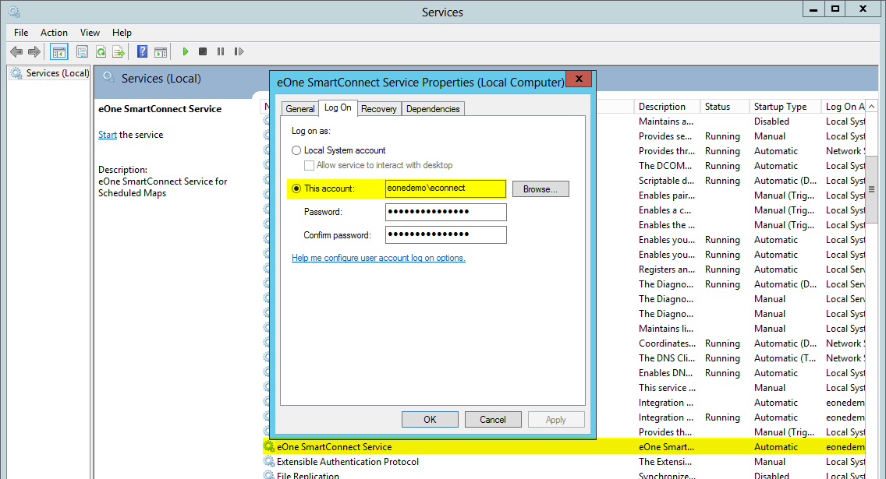Click the 'The DCOM...' description cell
Viewport: 886px width, 479px height.
tap(665, 166)
